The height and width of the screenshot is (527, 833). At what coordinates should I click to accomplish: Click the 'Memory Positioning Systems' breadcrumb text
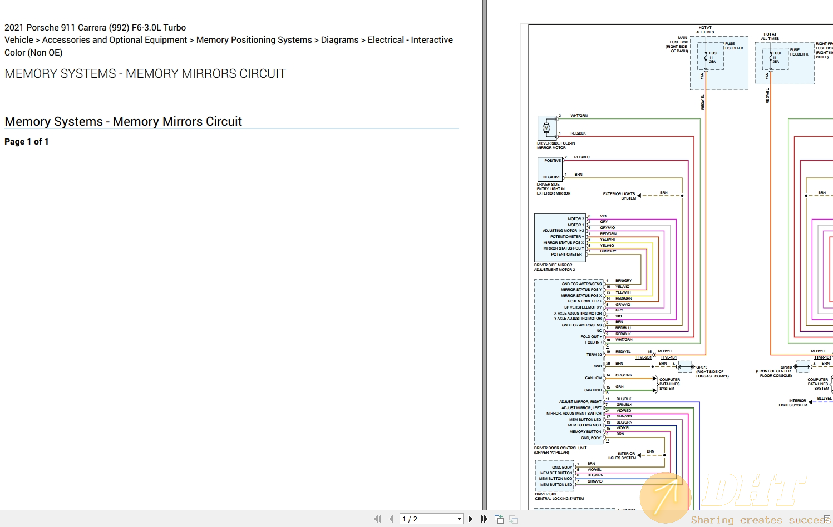tap(254, 40)
